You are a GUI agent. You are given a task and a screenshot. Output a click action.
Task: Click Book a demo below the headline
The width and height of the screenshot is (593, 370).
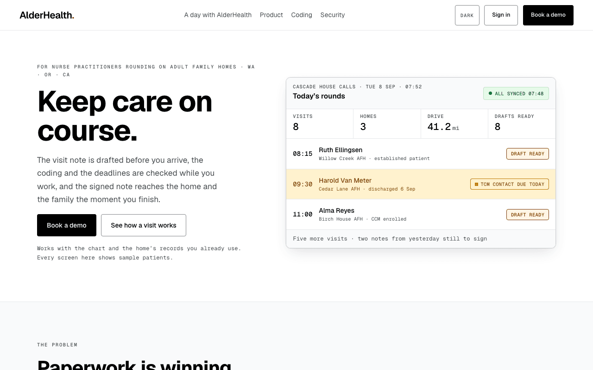pos(67,225)
